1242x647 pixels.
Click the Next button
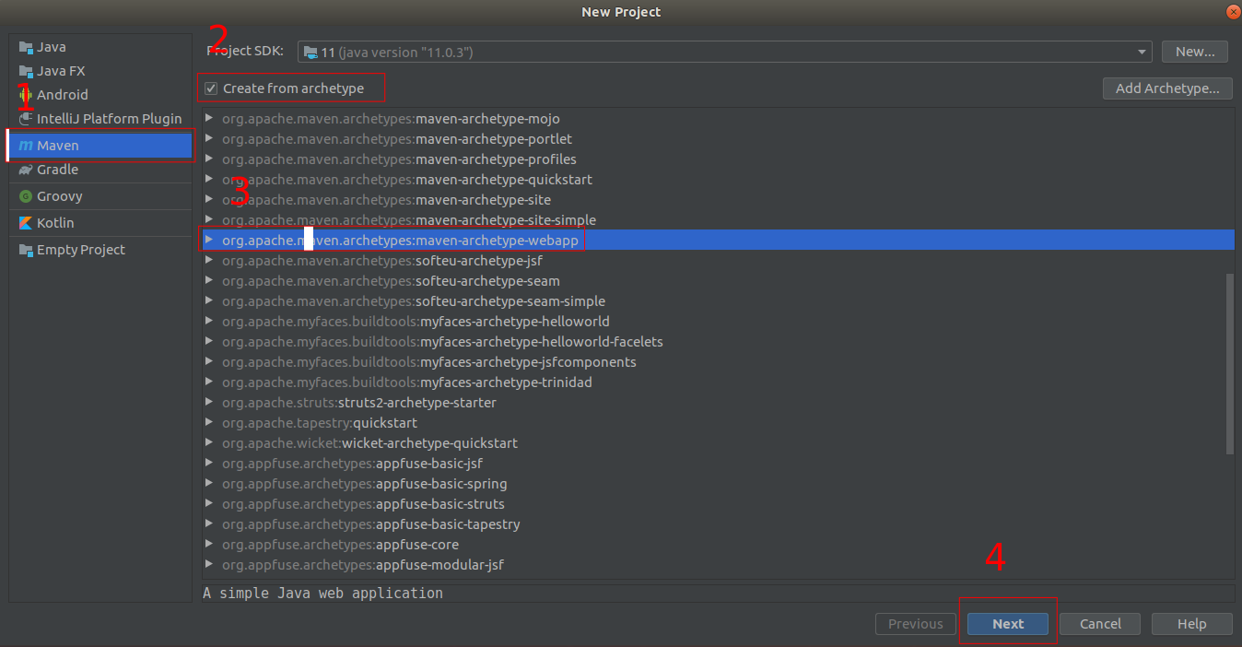pyautogui.click(x=1008, y=624)
